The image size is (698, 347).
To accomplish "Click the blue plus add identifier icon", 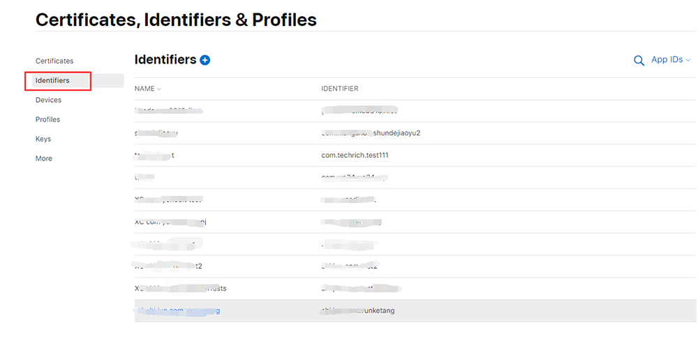I will coord(205,60).
